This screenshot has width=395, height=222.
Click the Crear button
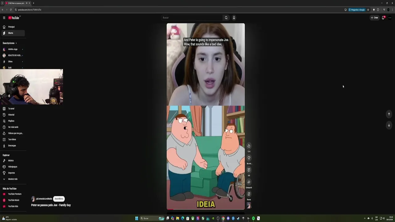click(x=374, y=18)
